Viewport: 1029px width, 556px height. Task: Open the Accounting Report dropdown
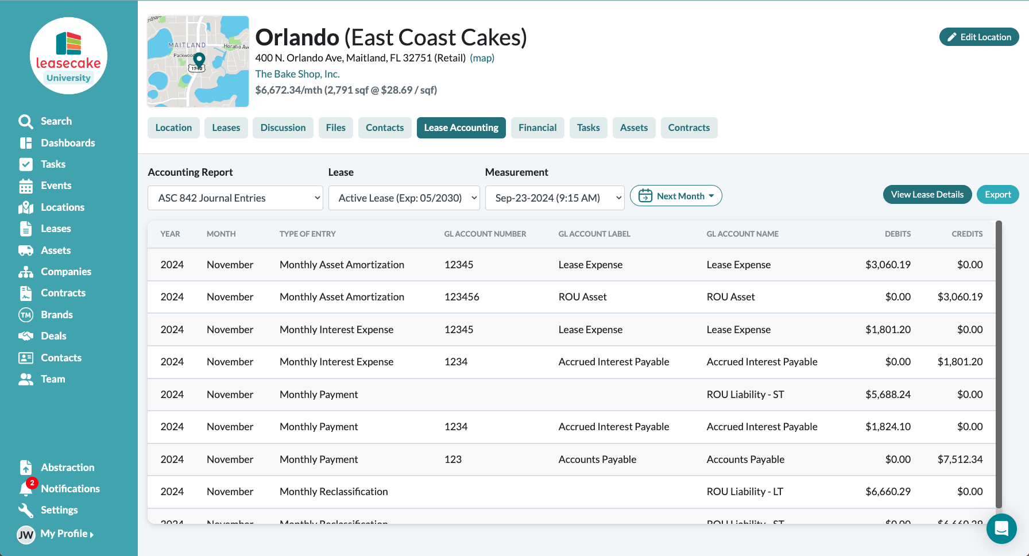(x=235, y=198)
